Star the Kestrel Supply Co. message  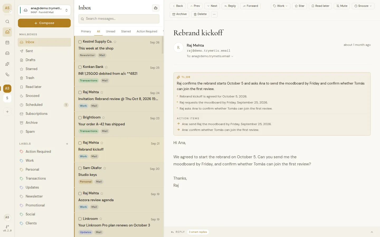coord(115,42)
